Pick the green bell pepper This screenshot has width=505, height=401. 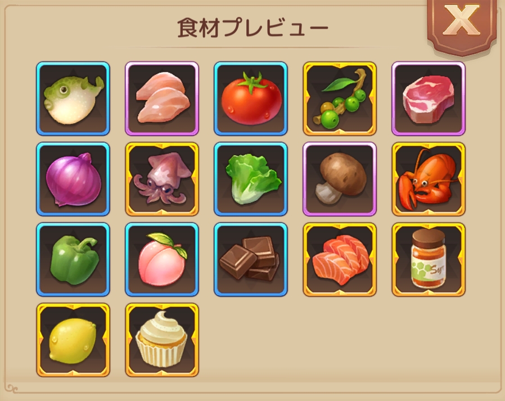coord(73,260)
